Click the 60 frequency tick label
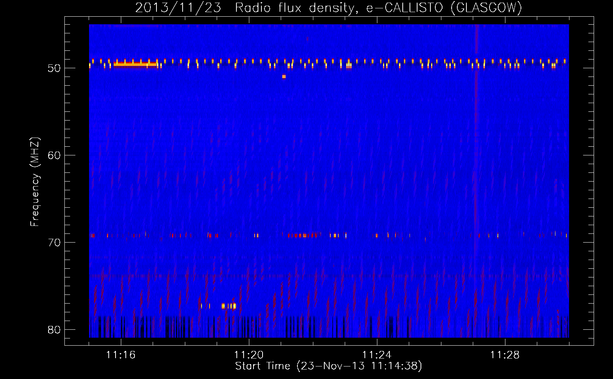The image size is (613, 379). [54, 155]
